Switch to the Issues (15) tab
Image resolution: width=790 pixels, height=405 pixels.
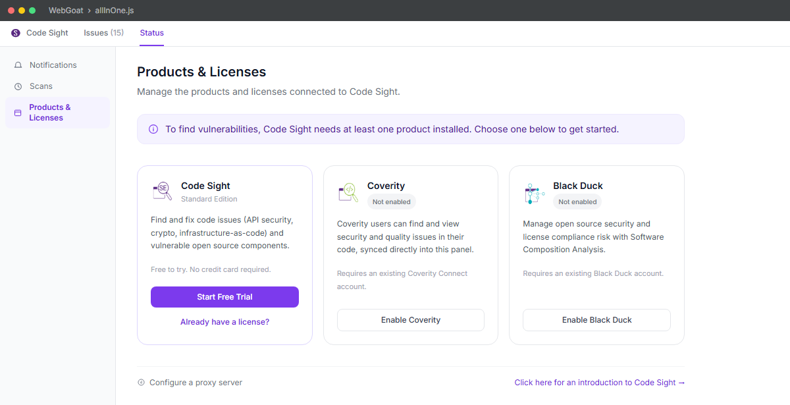103,33
